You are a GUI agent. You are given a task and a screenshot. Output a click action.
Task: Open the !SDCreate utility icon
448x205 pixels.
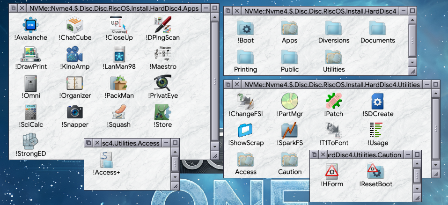(x=378, y=102)
